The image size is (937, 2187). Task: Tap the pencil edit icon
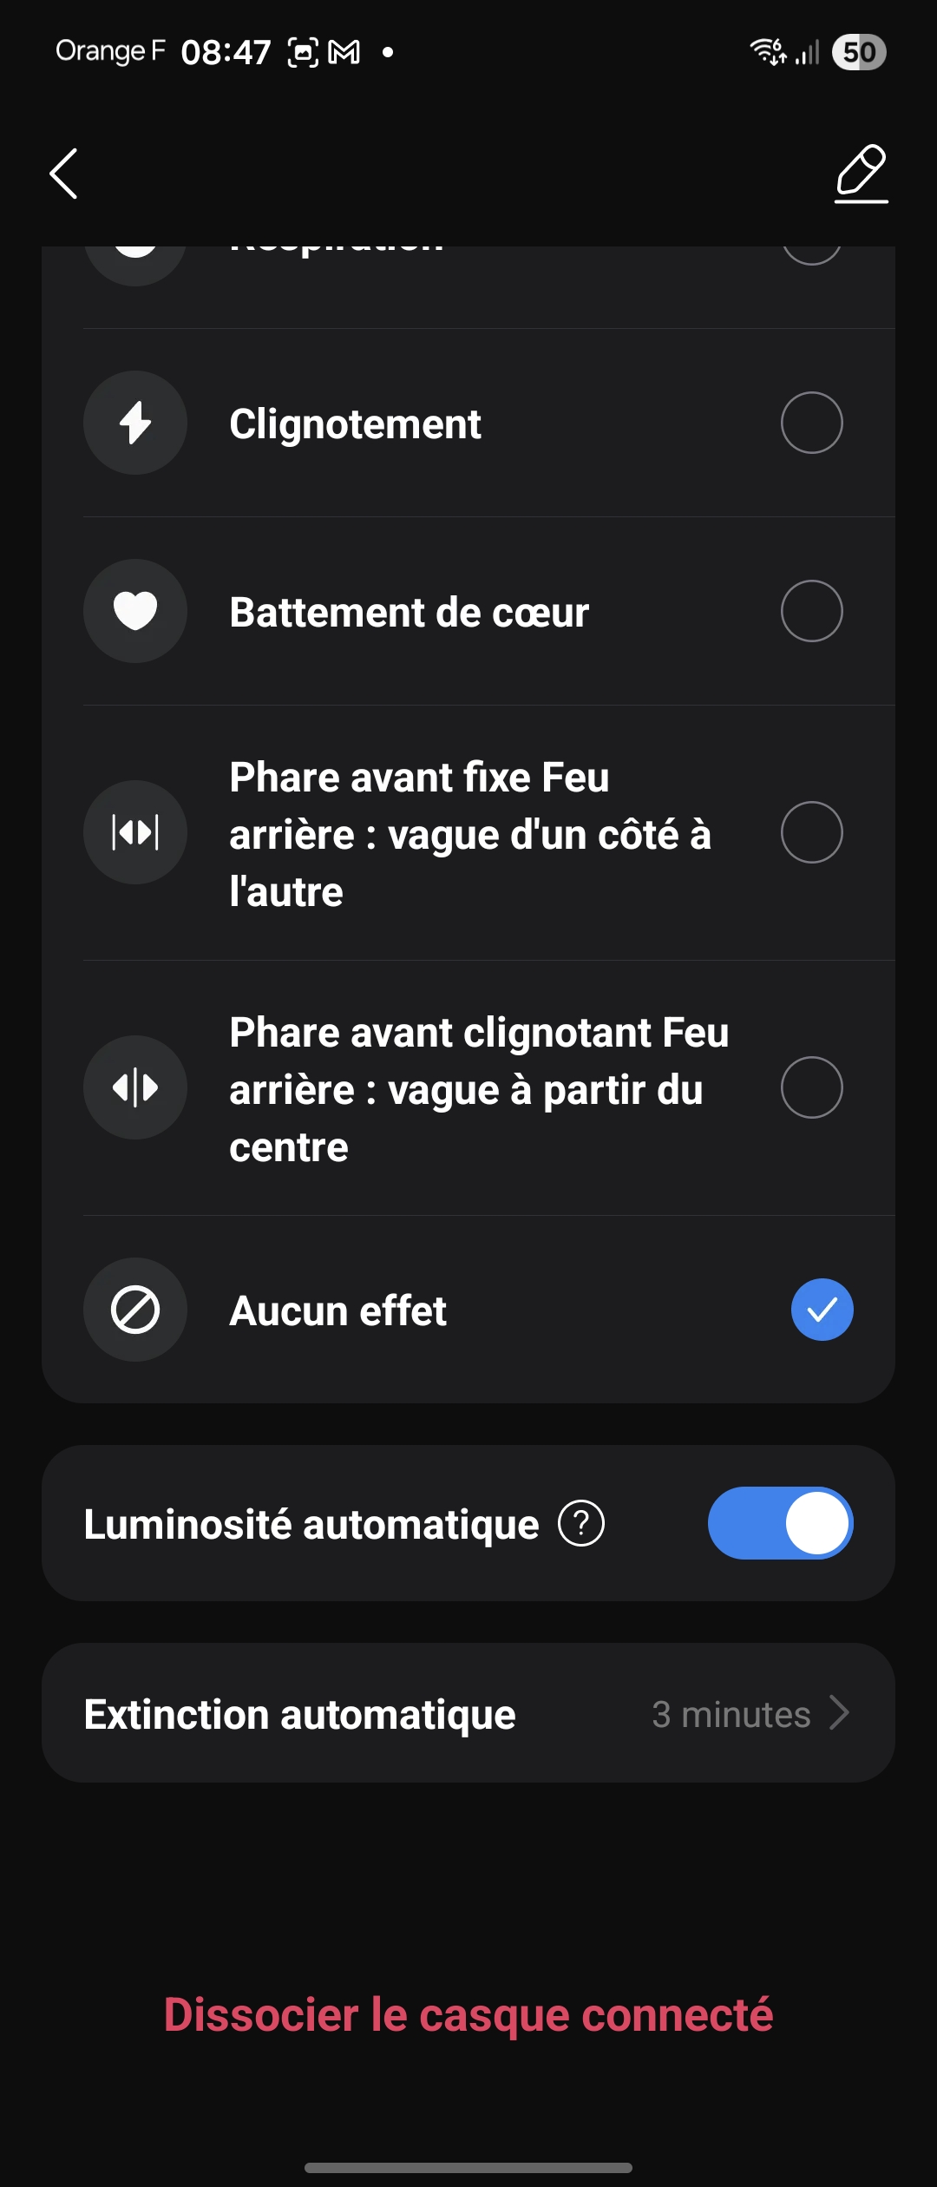[x=861, y=174]
